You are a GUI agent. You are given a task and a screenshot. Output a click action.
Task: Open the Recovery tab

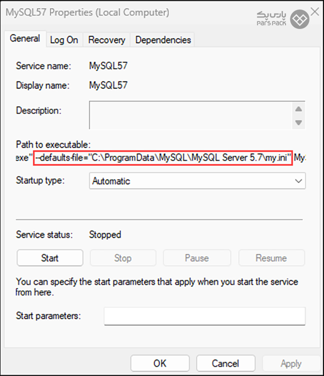[106, 40]
